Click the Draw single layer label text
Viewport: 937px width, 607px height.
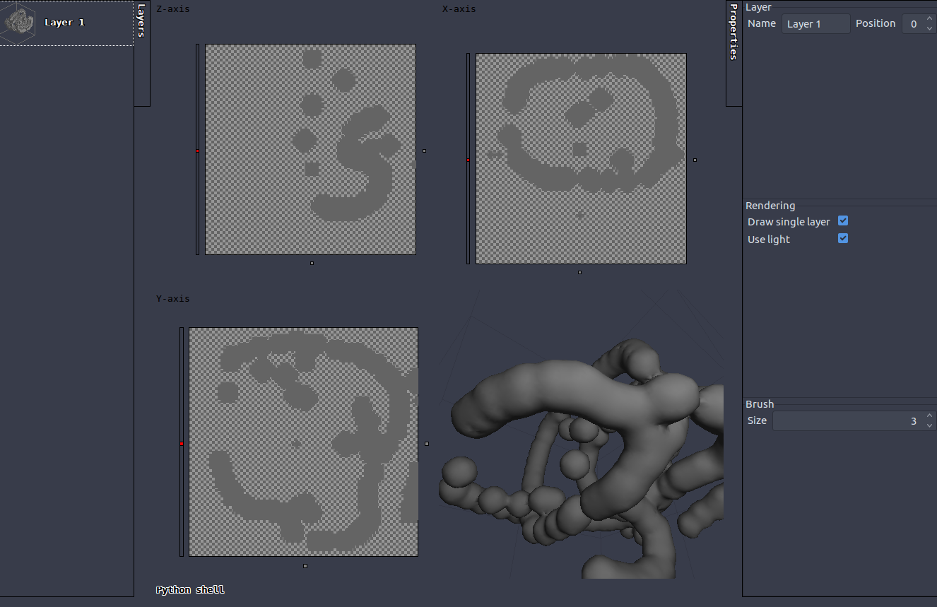pyautogui.click(x=789, y=222)
